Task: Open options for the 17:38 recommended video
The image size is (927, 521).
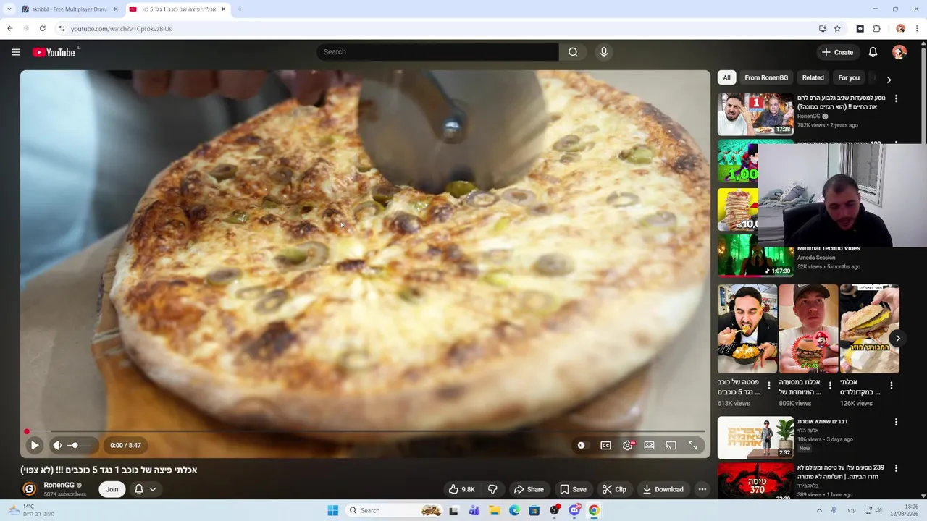Action: point(896,98)
